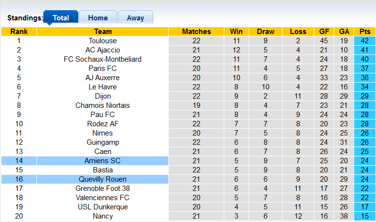The height and width of the screenshot is (222, 376).
Task: Click the Win column header
Action: click(x=236, y=32)
